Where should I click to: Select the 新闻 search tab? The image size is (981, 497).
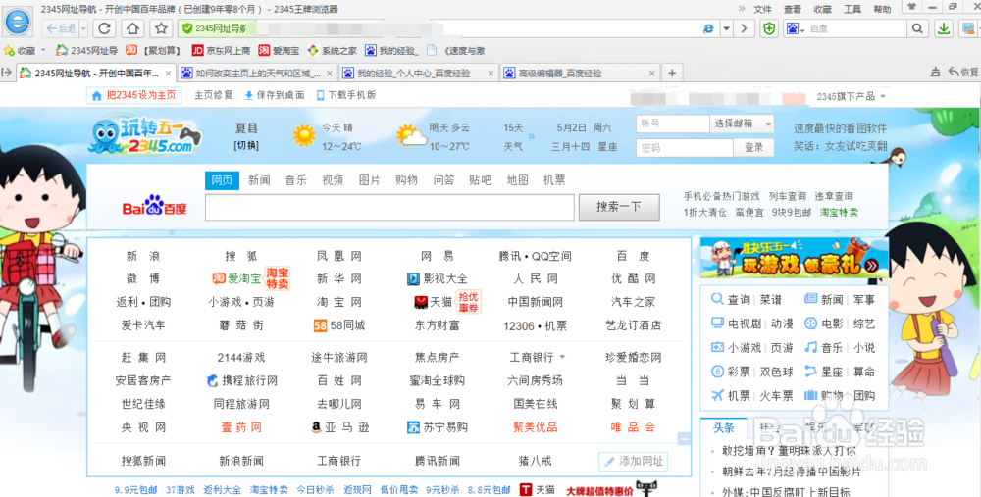click(x=259, y=180)
